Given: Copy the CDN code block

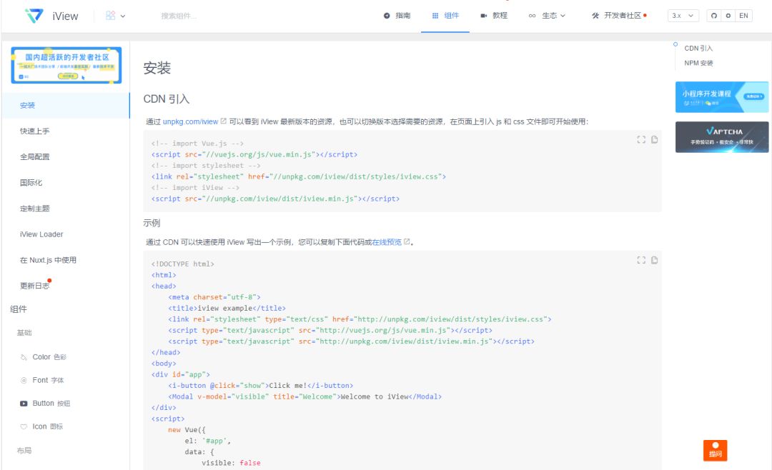Looking at the screenshot, I should click(654, 140).
